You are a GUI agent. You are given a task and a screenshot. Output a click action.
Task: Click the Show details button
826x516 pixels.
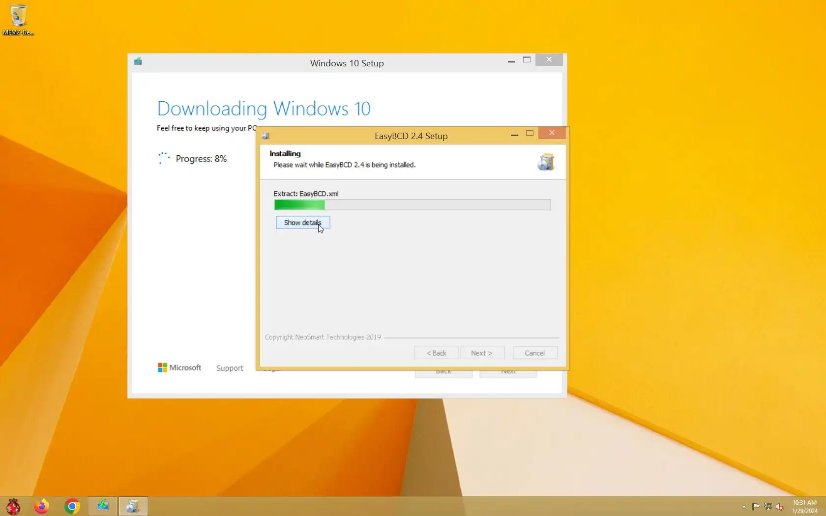pyautogui.click(x=303, y=223)
